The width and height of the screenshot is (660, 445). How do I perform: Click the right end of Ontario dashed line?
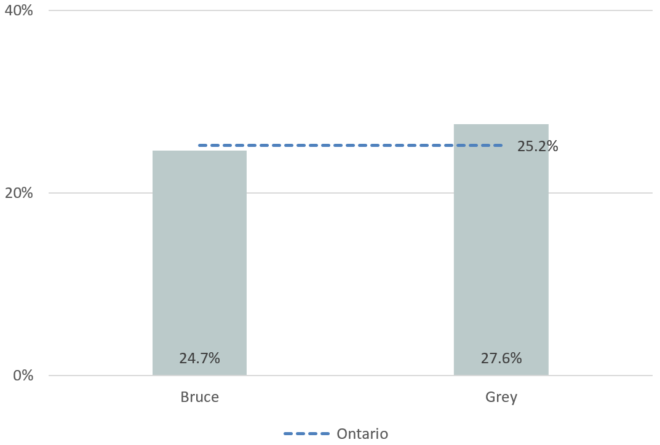[x=501, y=146]
